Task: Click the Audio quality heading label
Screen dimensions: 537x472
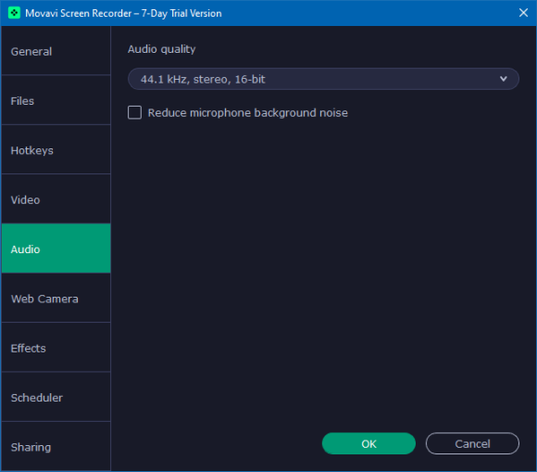Action: (x=162, y=49)
